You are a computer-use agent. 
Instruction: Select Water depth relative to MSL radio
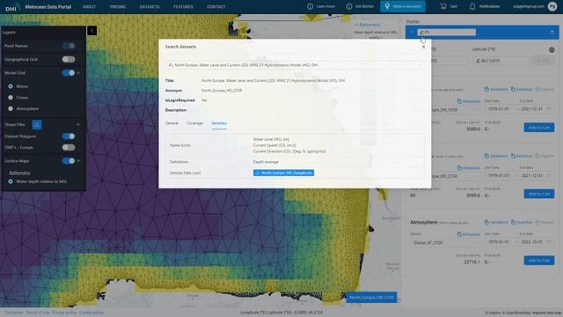[x=11, y=181]
